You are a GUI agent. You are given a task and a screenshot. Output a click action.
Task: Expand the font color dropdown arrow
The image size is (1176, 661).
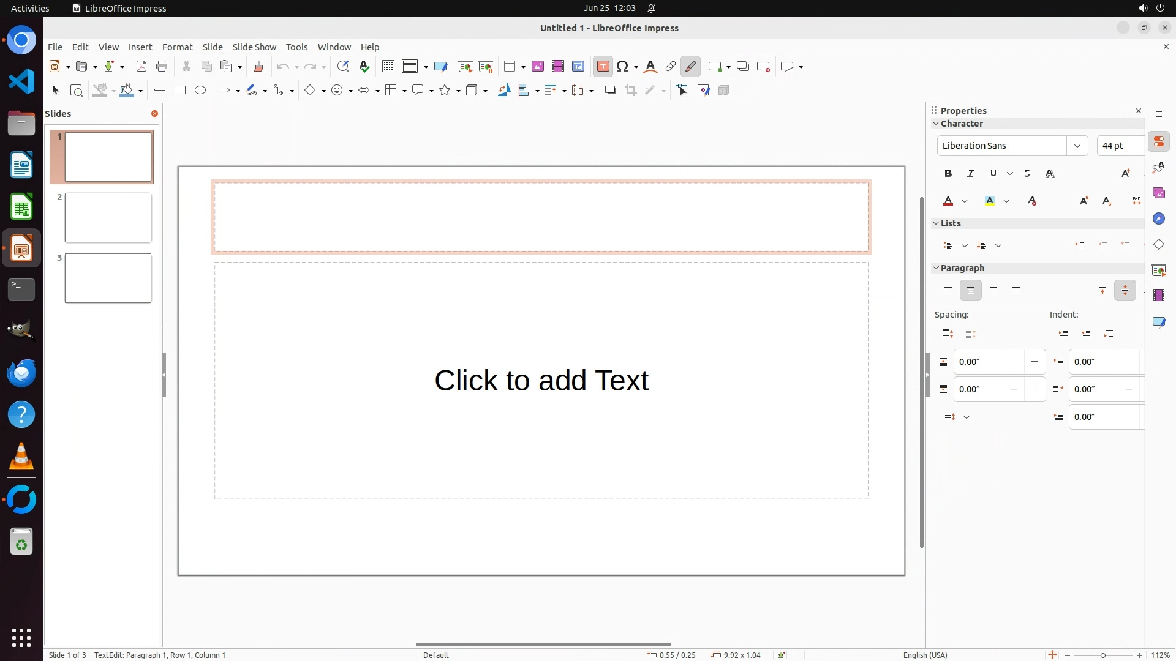965,201
